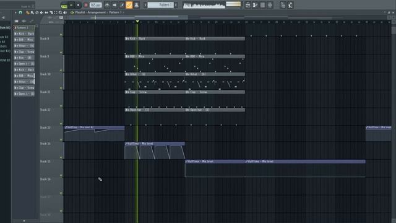Screen dimensions: 396x223
Task: Click the up-arrow icon right of tempo
Action: (107, 5)
